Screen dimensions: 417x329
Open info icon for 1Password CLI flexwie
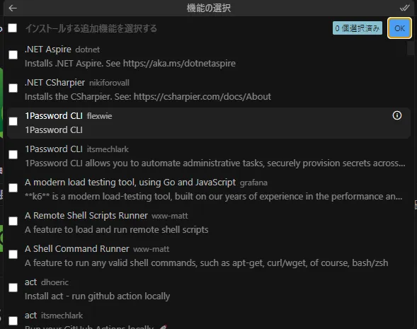397,115
